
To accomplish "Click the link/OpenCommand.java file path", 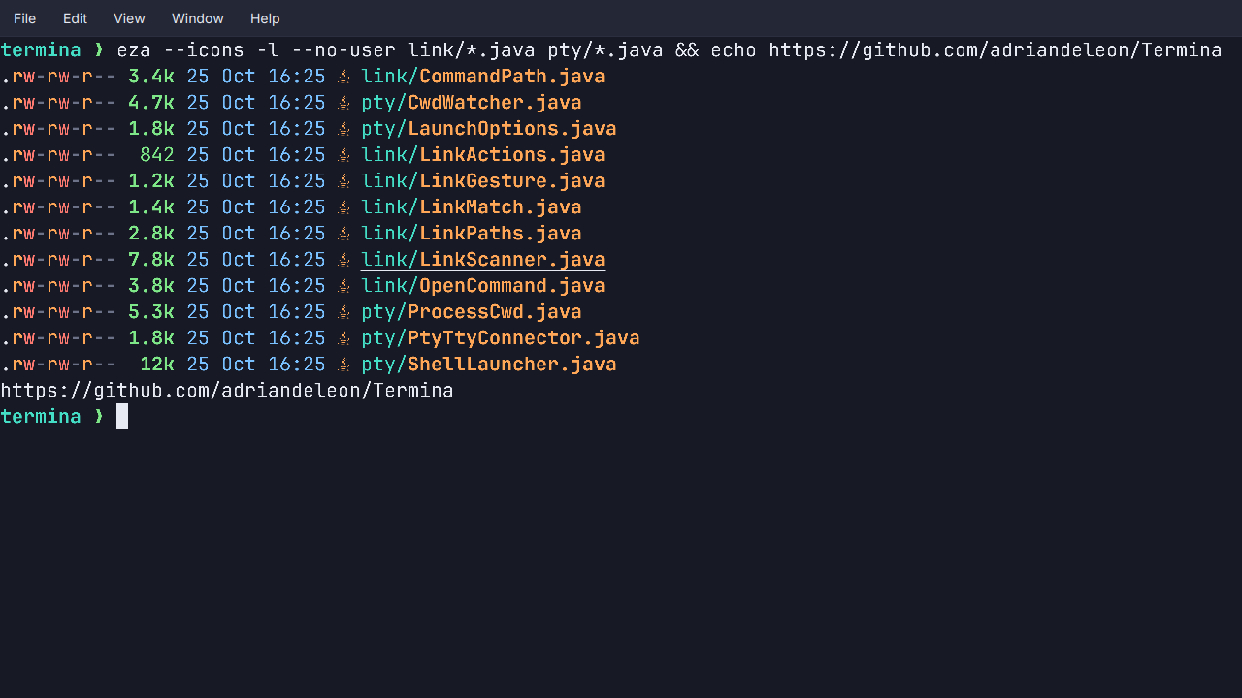I will (483, 286).
